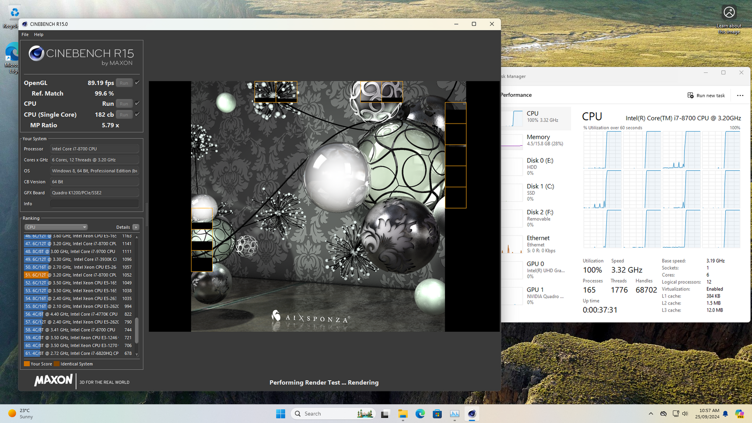The height and width of the screenshot is (423, 752).
Task: Click the ranking list vertical scrollbar
Action: click(x=137, y=330)
